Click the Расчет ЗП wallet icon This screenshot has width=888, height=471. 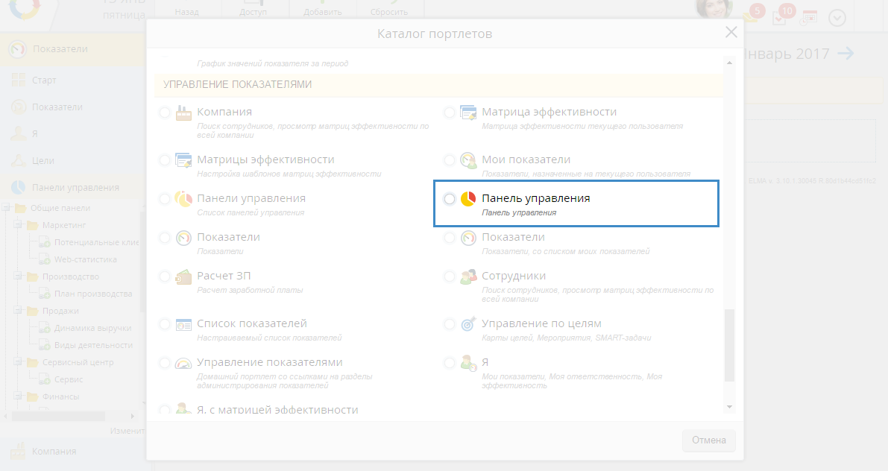click(x=183, y=276)
